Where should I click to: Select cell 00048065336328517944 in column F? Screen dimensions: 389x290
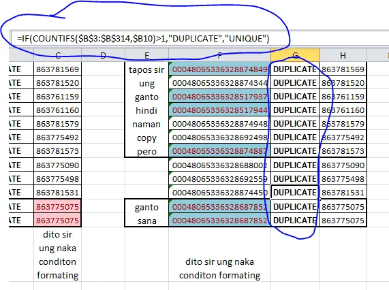[x=219, y=110]
